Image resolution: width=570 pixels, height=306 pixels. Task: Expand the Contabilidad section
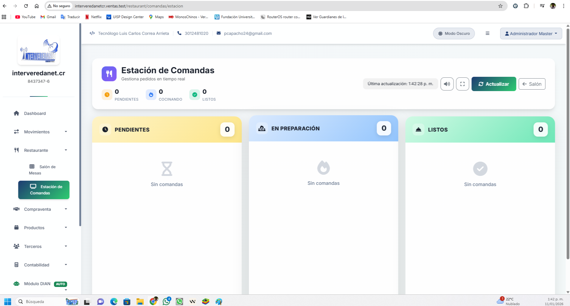click(x=36, y=265)
